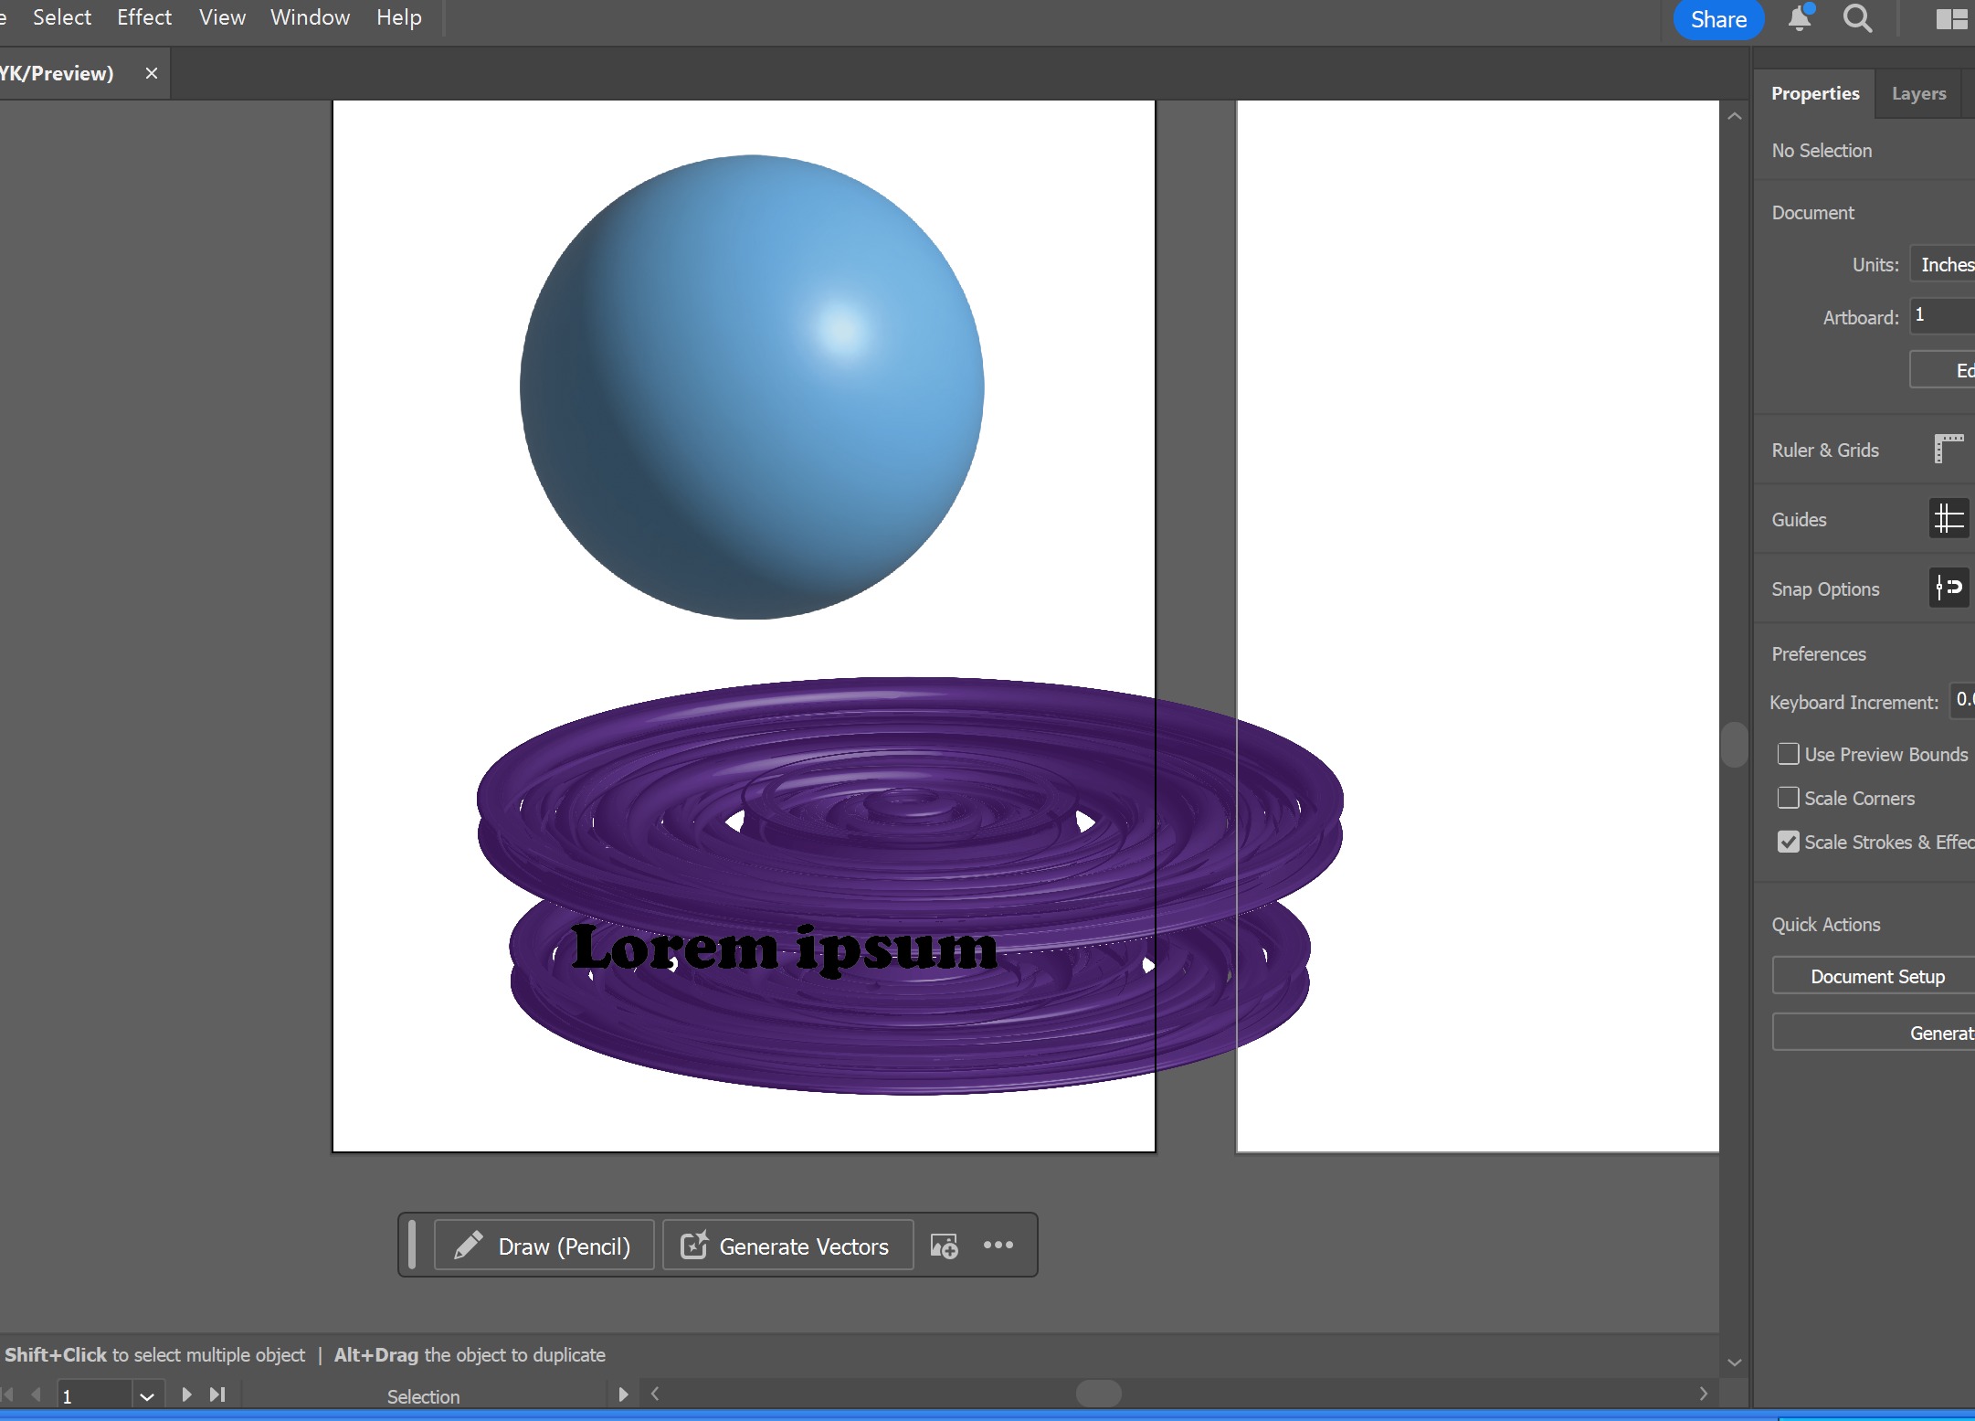The height and width of the screenshot is (1421, 1975).
Task: Open the Units dropdown showing Inches
Action: click(1946, 265)
